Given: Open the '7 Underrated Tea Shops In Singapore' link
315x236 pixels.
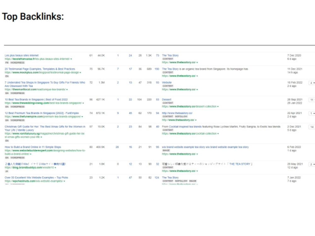Looking at the screenshot, I should click(x=45, y=84).
